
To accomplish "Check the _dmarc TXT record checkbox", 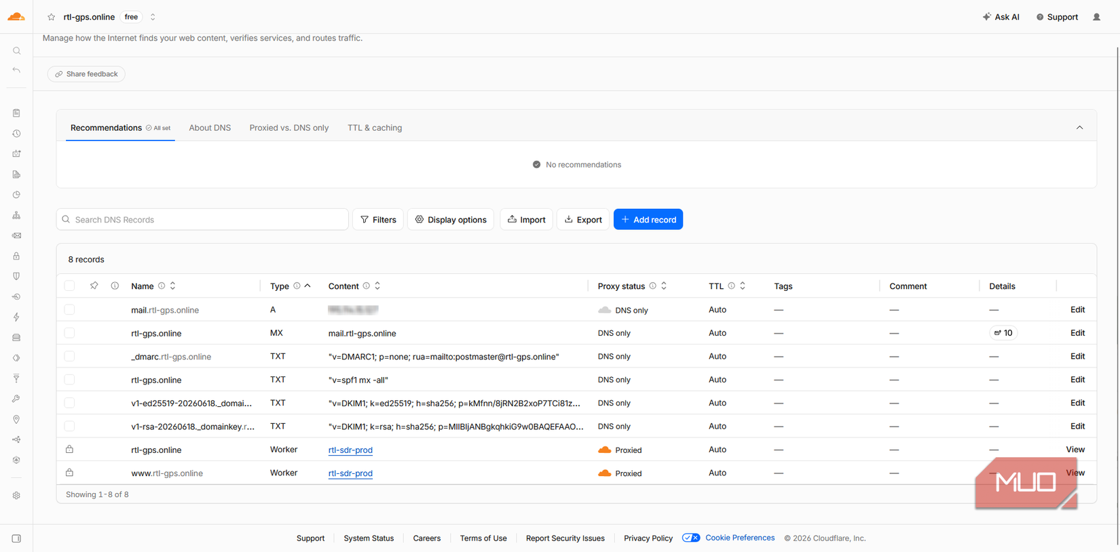I will (69, 356).
